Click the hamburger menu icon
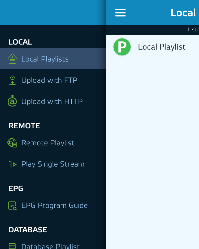199x249 pixels. pyautogui.click(x=120, y=13)
